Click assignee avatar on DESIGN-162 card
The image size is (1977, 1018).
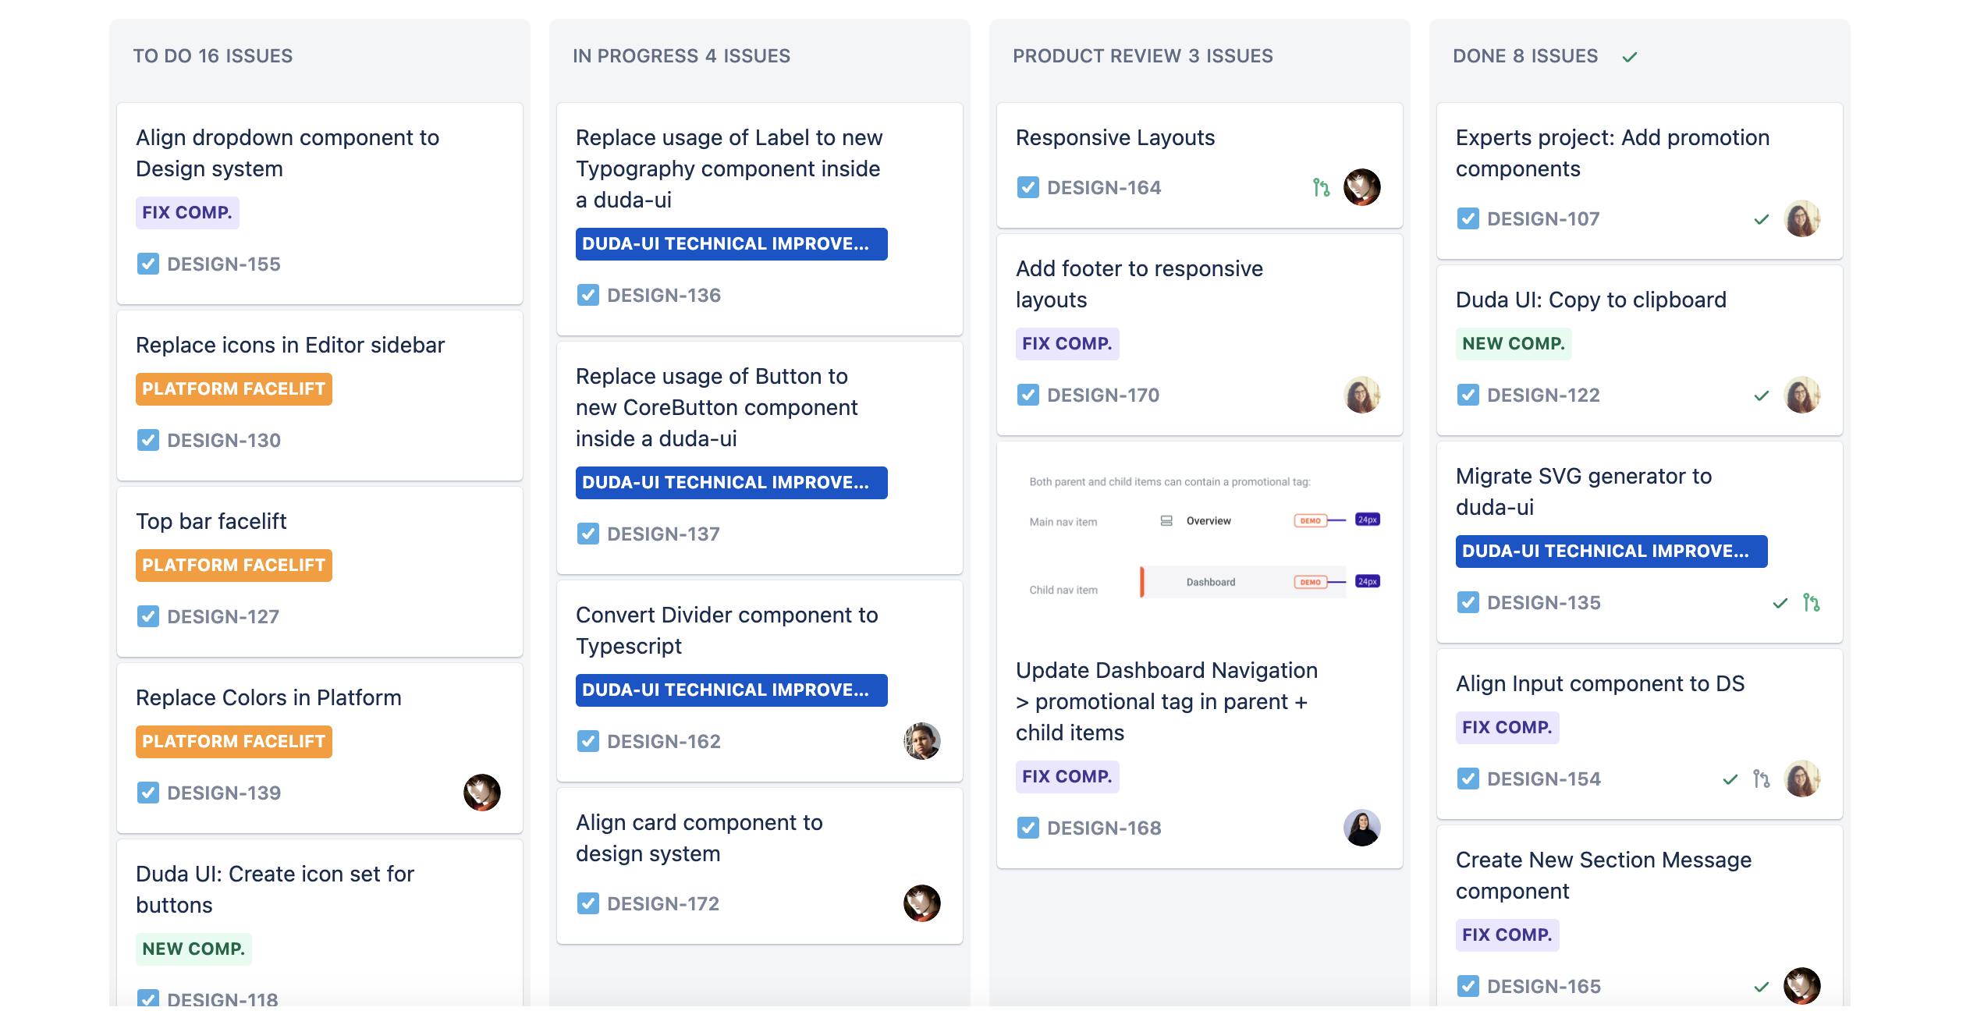point(921,741)
